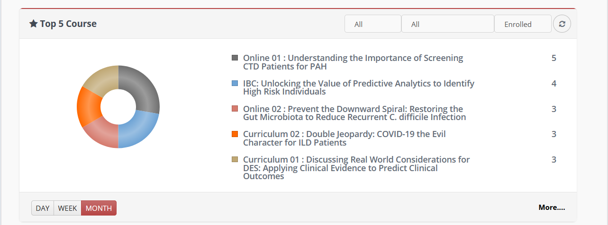This screenshot has width=608, height=225.
Task: Click the pink legend square for Online 02
Action: (235, 109)
